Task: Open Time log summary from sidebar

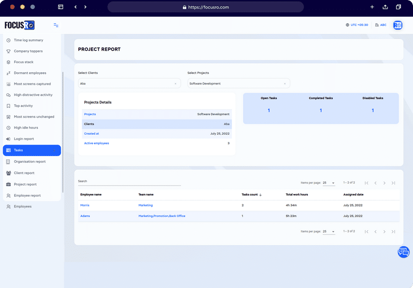Action: (x=28, y=40)
